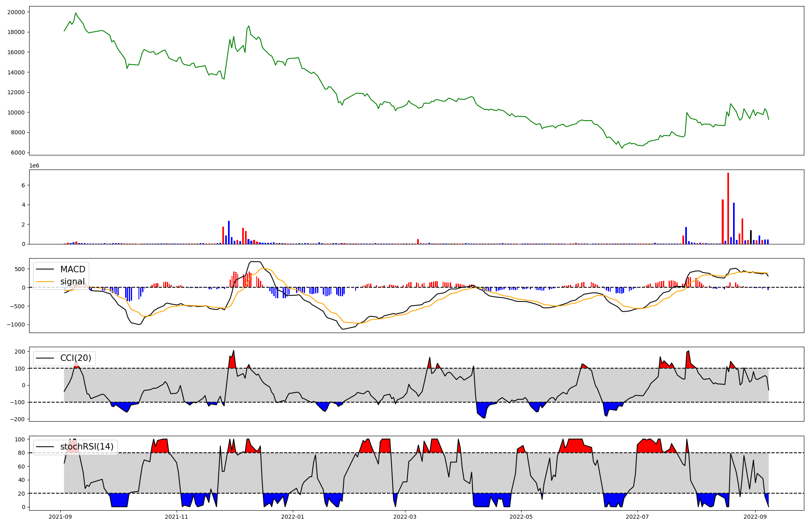810x526 pixels.
Task: Click the 2022-07 x-axis date label
Action: click(637, 517)
